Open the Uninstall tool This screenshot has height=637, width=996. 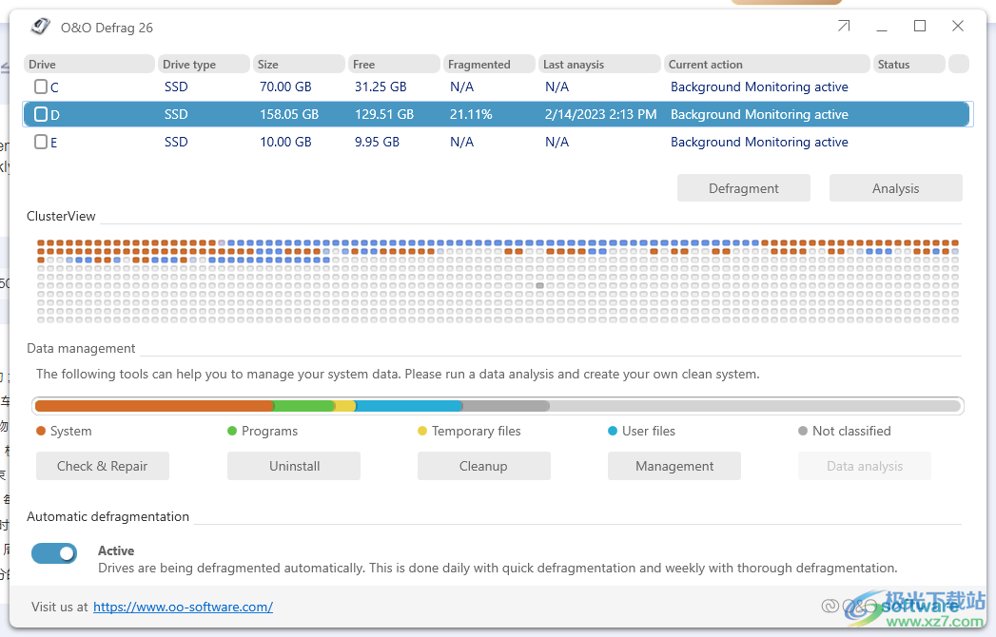click(294, 466)
